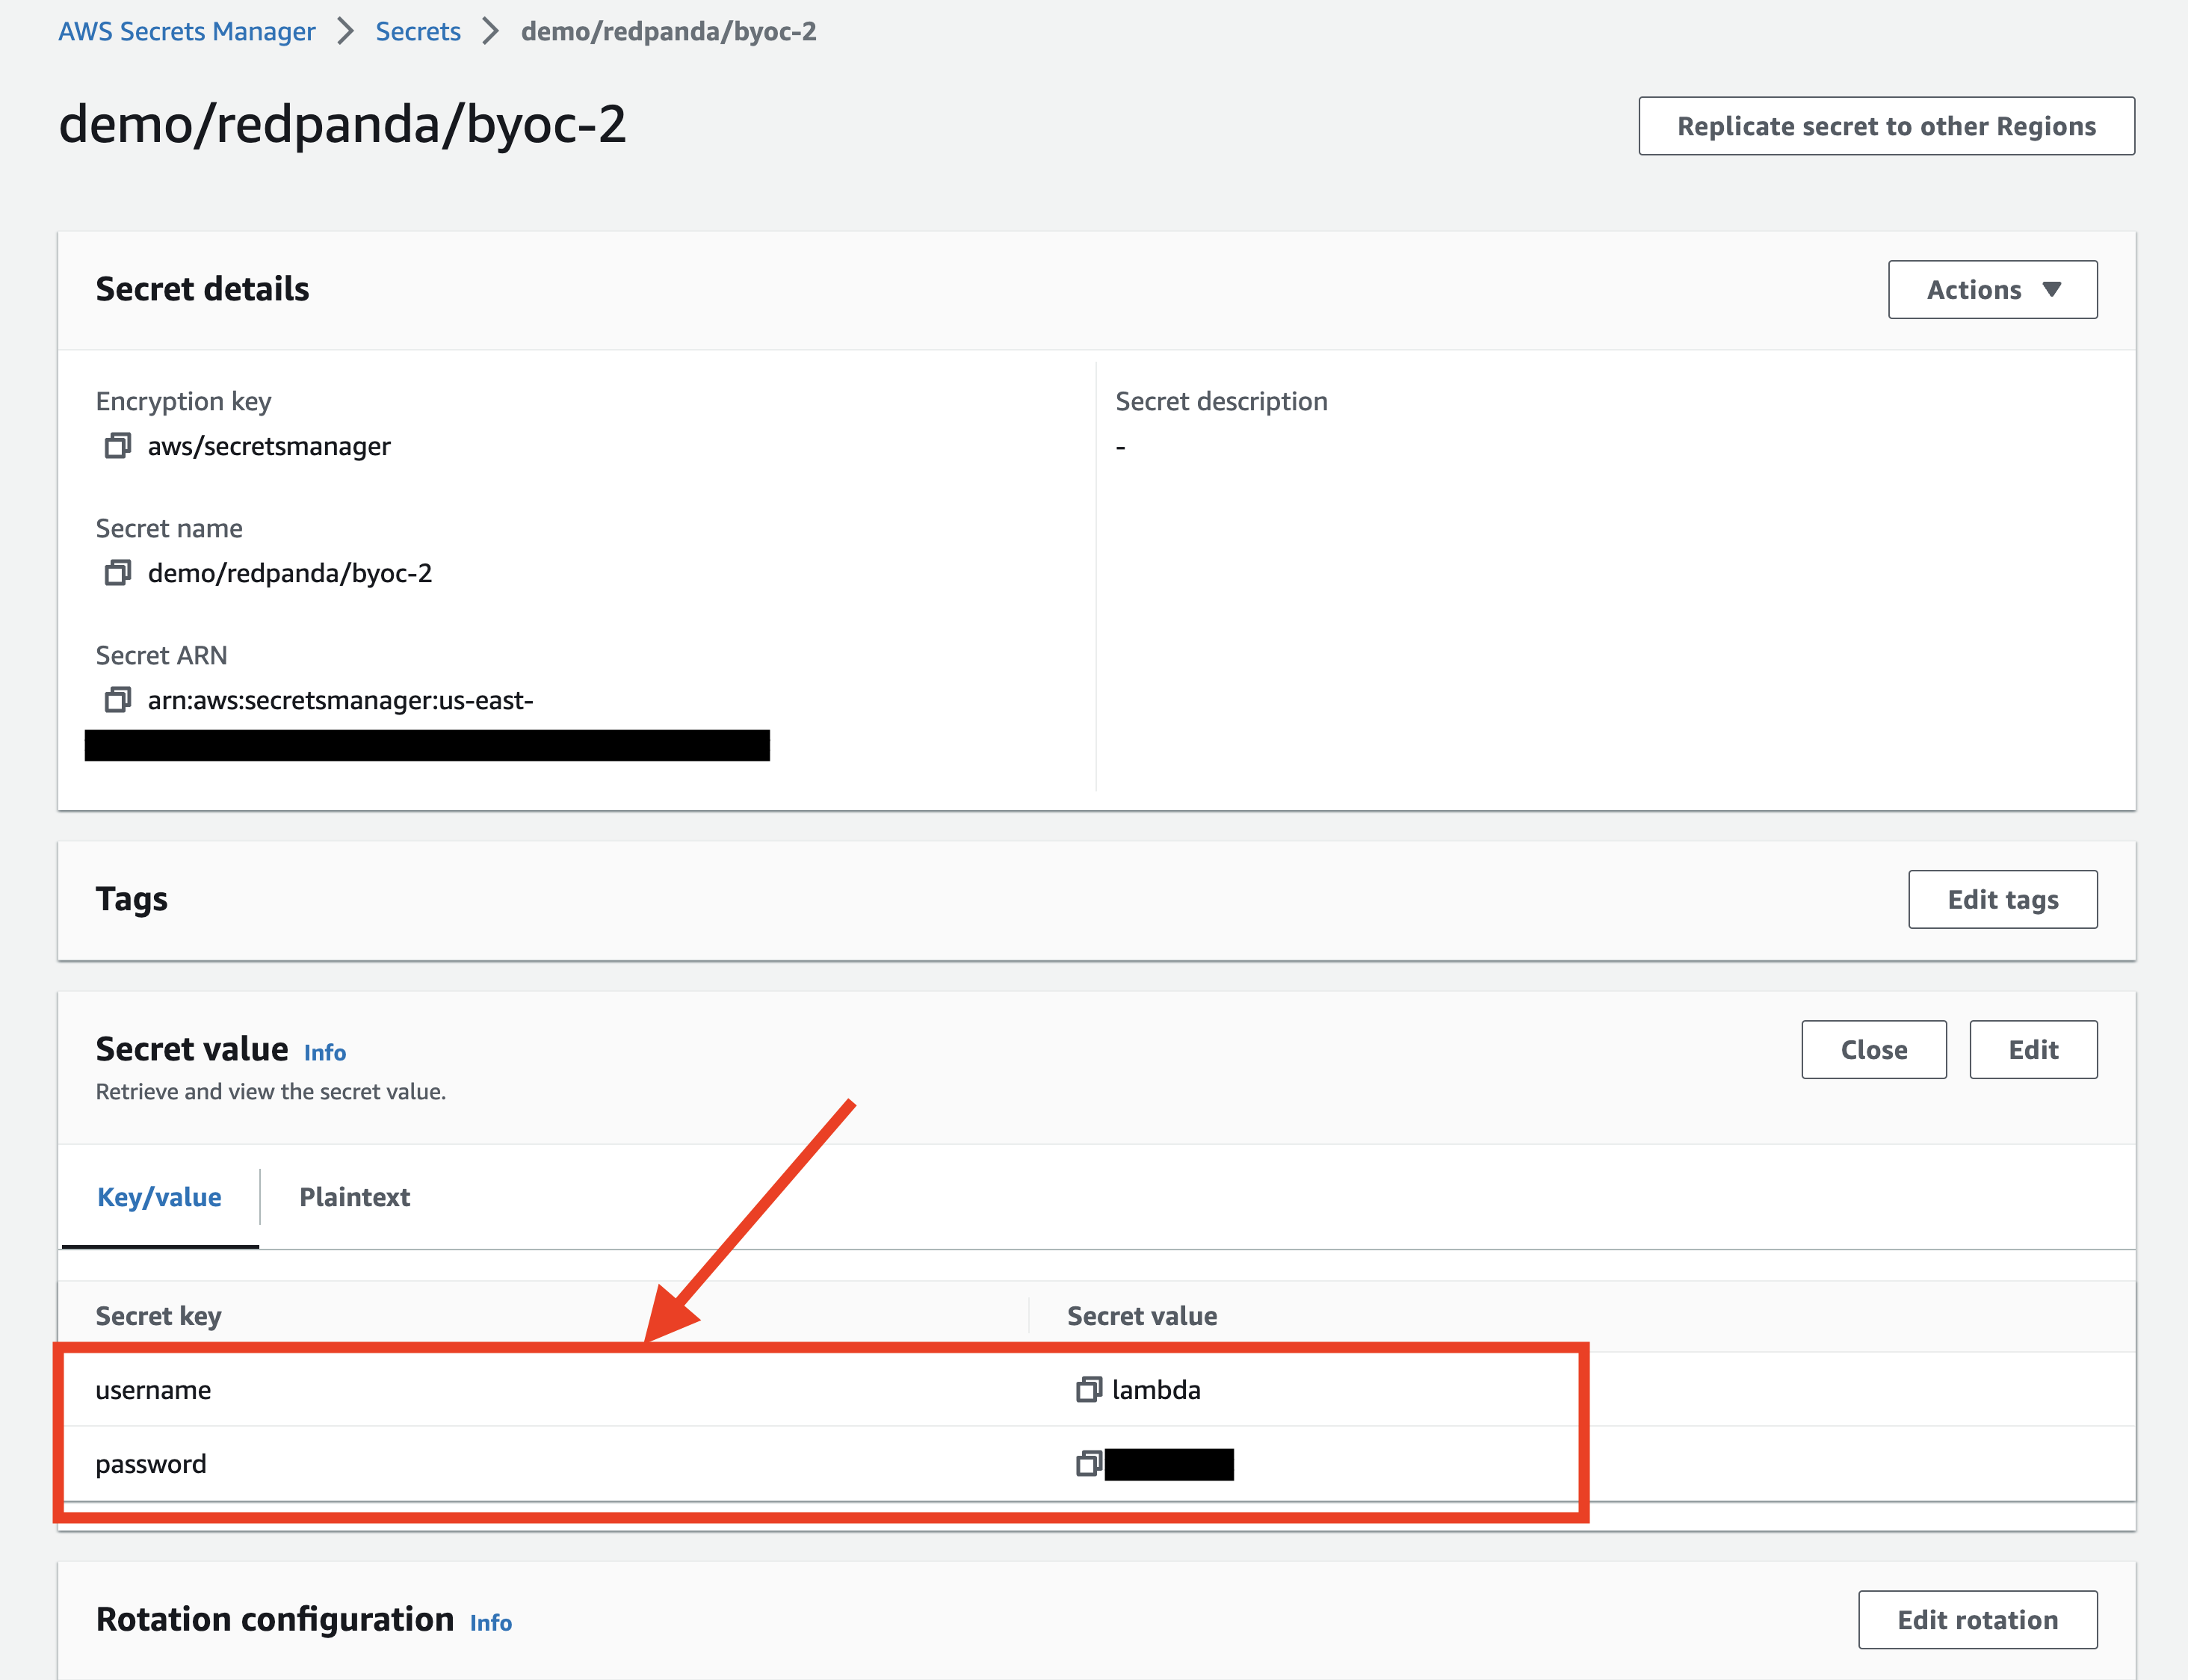Click the Secret key column header
2188x1680 pixels.
tap(158, 1316)
